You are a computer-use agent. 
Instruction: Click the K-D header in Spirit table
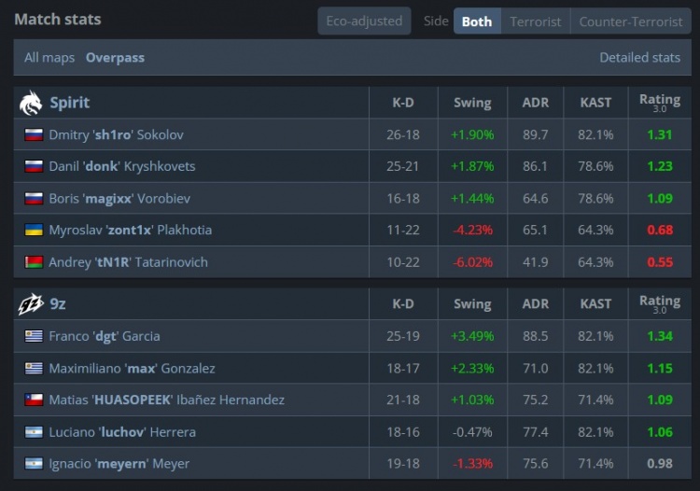tap(403, 103)
